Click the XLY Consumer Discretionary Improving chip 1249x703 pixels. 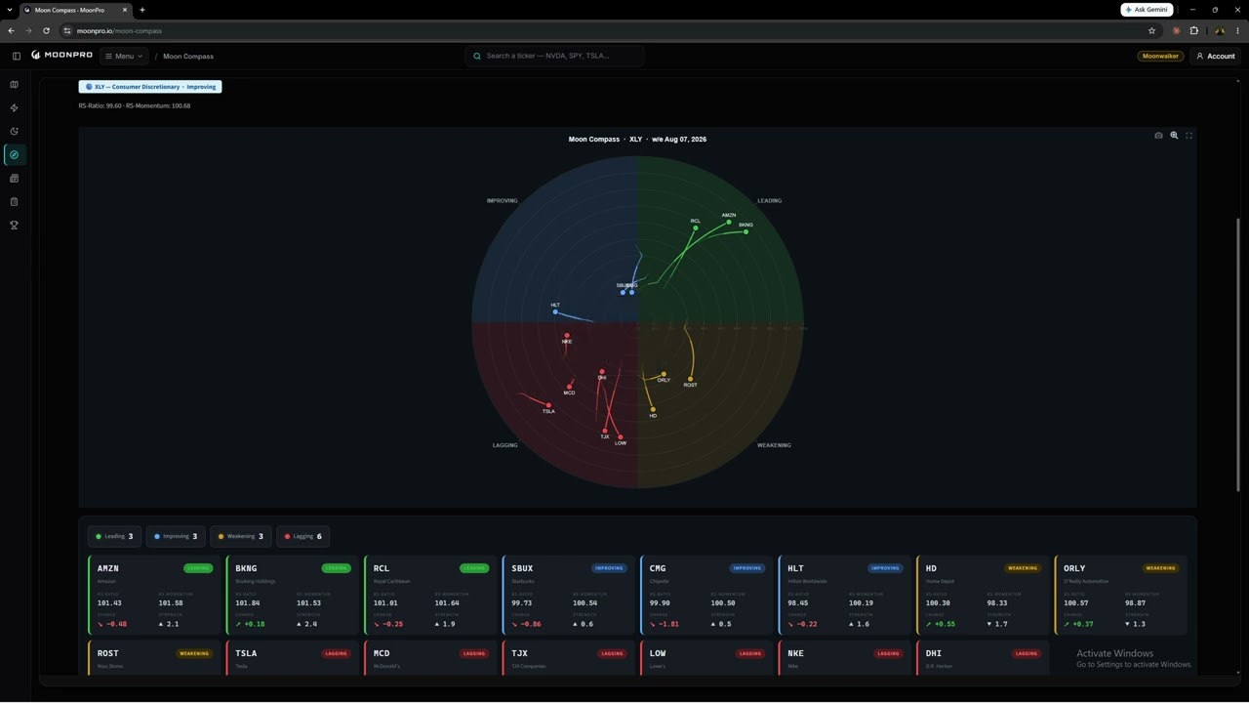[x=150, y=87]
